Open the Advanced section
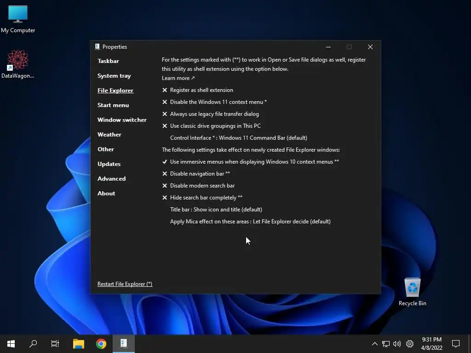This screenshot has height=353, width=471. point(111,179)
